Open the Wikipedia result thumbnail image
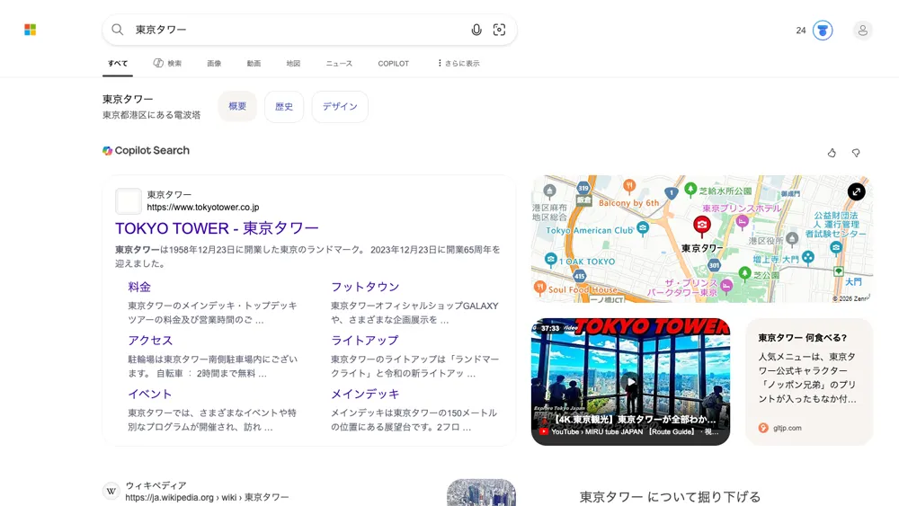This screenshot has height=506, width=899. pos(481,493)
